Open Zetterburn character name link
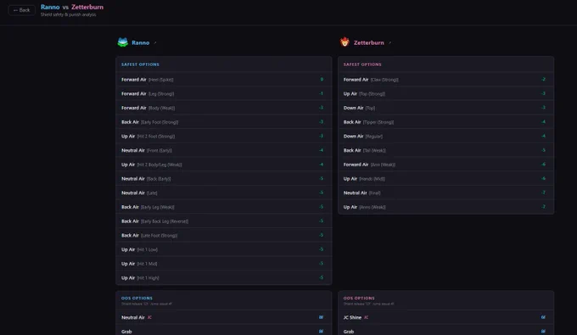This screenshot has width=577, height=335. point(369,42)
